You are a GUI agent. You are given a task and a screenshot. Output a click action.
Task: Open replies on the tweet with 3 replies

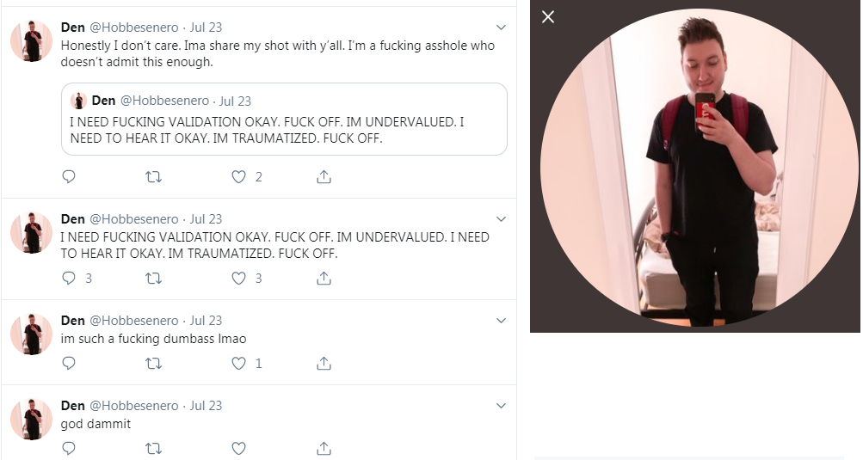[69, 278]
